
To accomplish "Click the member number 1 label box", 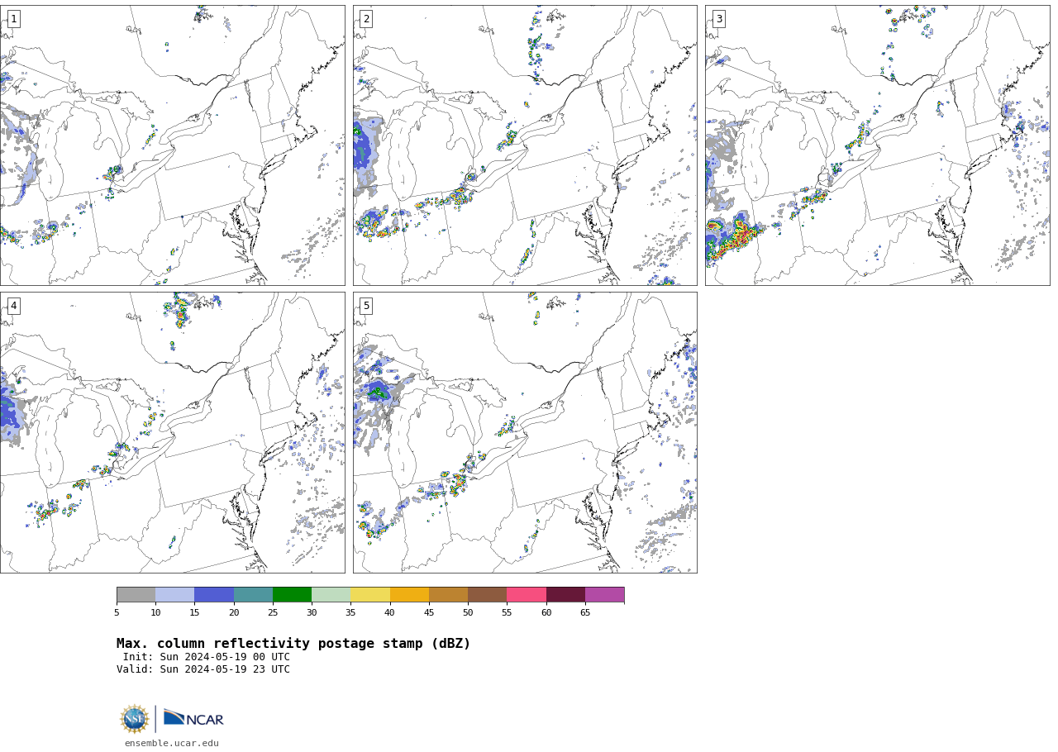I will pos(13,19).
